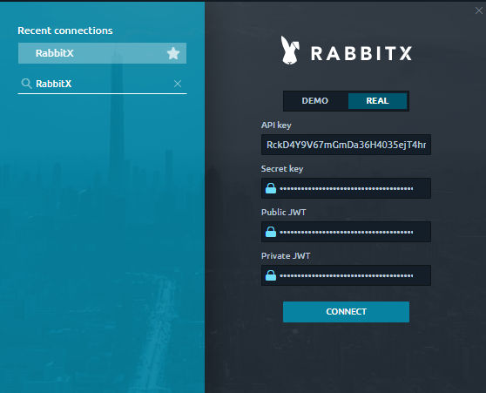Click the API key label

[x=276, y=125]
